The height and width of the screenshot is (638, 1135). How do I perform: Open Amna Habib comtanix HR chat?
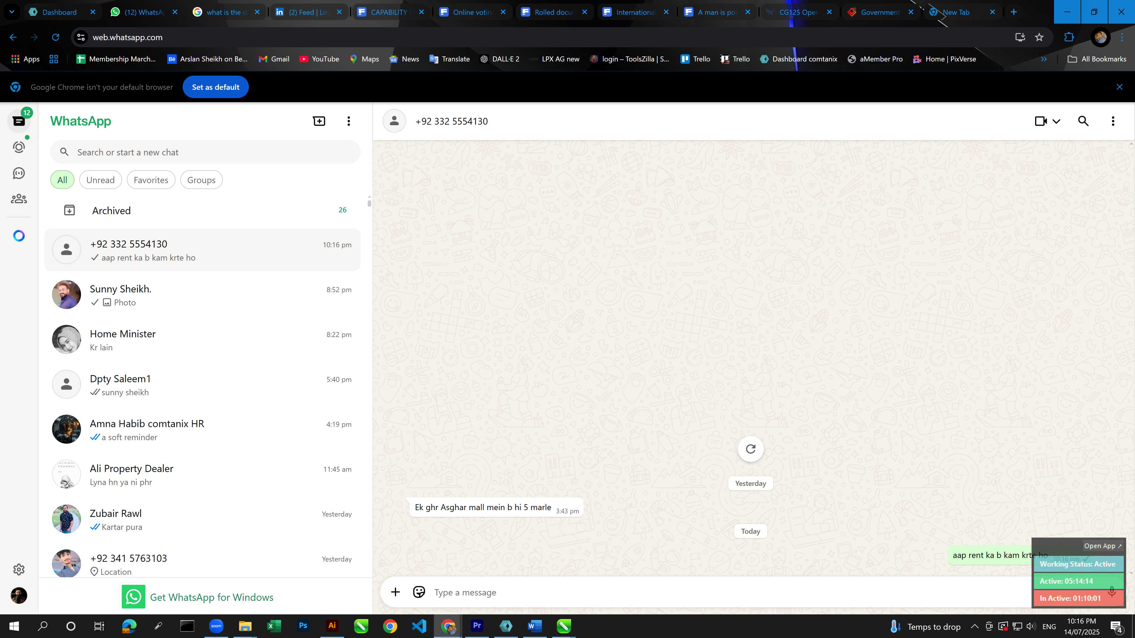click(203, 430)
